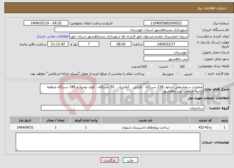Click the گروه خدمت field ساختمان
Image resolution: width=234 pixels, height=168 pixels.
tap(123, 108)
